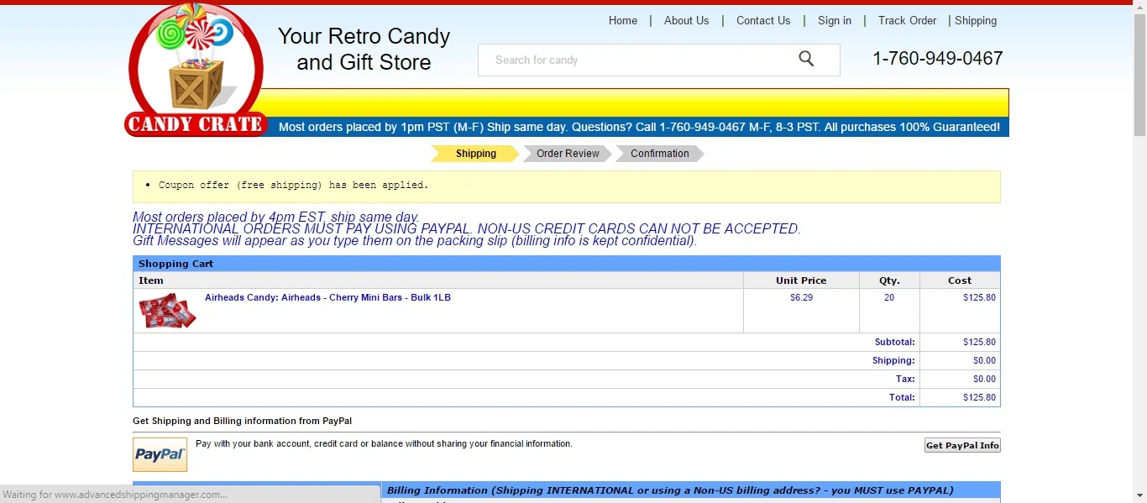The width and height of the screenshot is (1147, 503).
Task: Click the unit price $6.29
Action: tap(802, 297)
